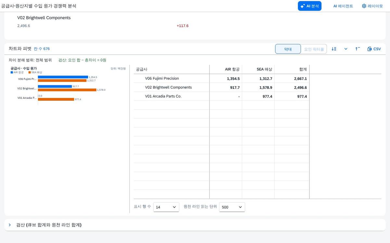Click the +117.6 variance value
Viewport: 390px width, 243px height.
pos(183,26)
